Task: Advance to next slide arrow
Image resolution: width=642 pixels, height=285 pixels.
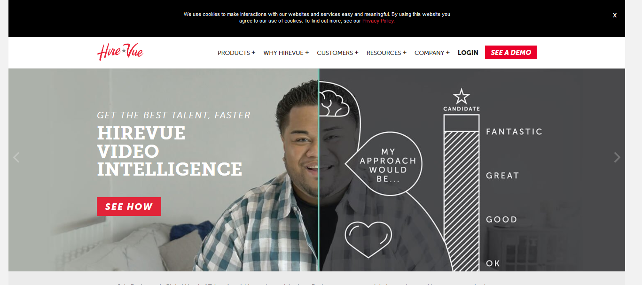Action: [x=617, y=157]
